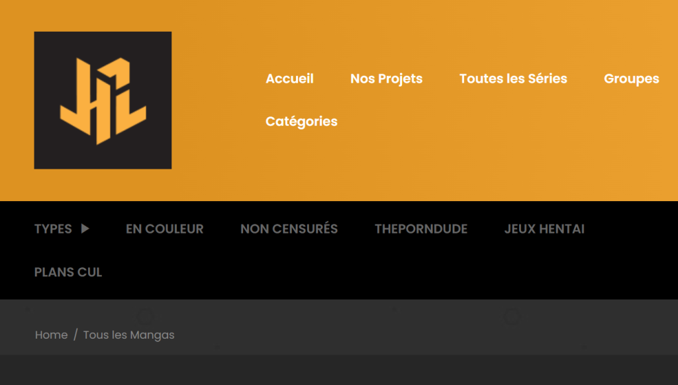The width and height of the screenshot is (678, 385).
Task: Navigate to Catégories
Action: point(301,122)
